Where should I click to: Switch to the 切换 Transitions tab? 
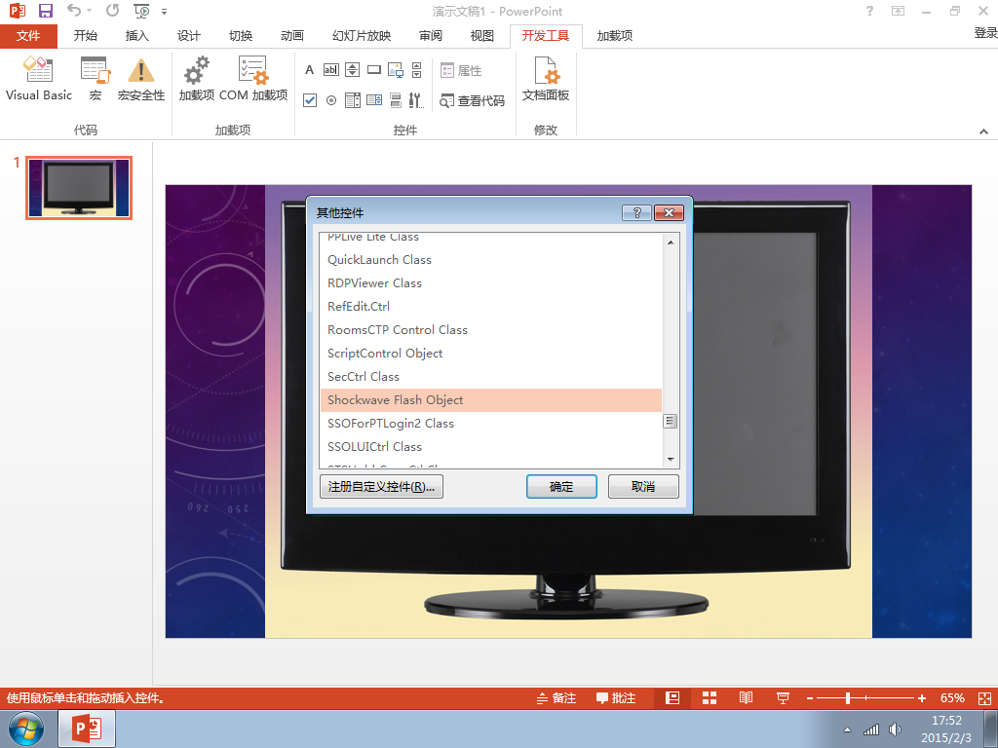[241, 36]
